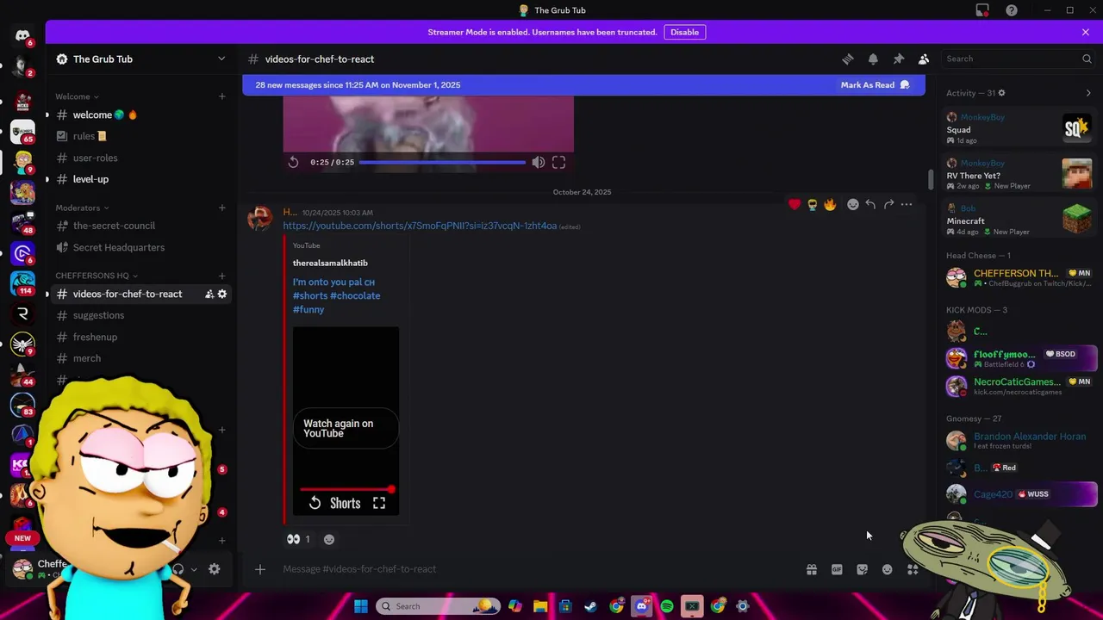The height and width of the screenshot is (620, 1103).
Task: Open the suggestions channel
Action: click(140, 315)
